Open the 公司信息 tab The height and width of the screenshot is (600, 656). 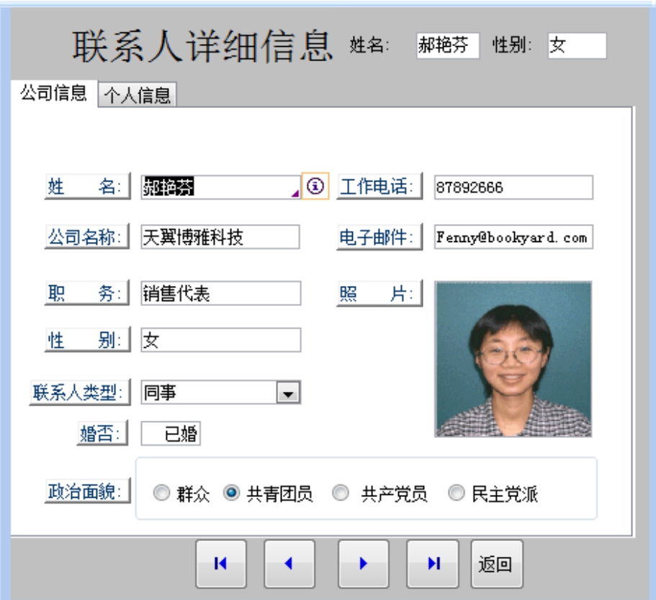[53, 93]
